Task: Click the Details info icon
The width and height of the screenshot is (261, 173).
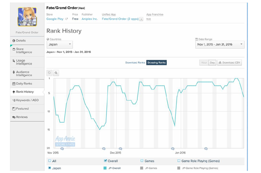Action: [14, 41]
